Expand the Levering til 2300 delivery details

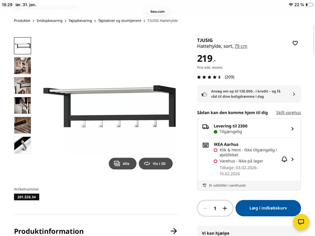pos(292,129)
